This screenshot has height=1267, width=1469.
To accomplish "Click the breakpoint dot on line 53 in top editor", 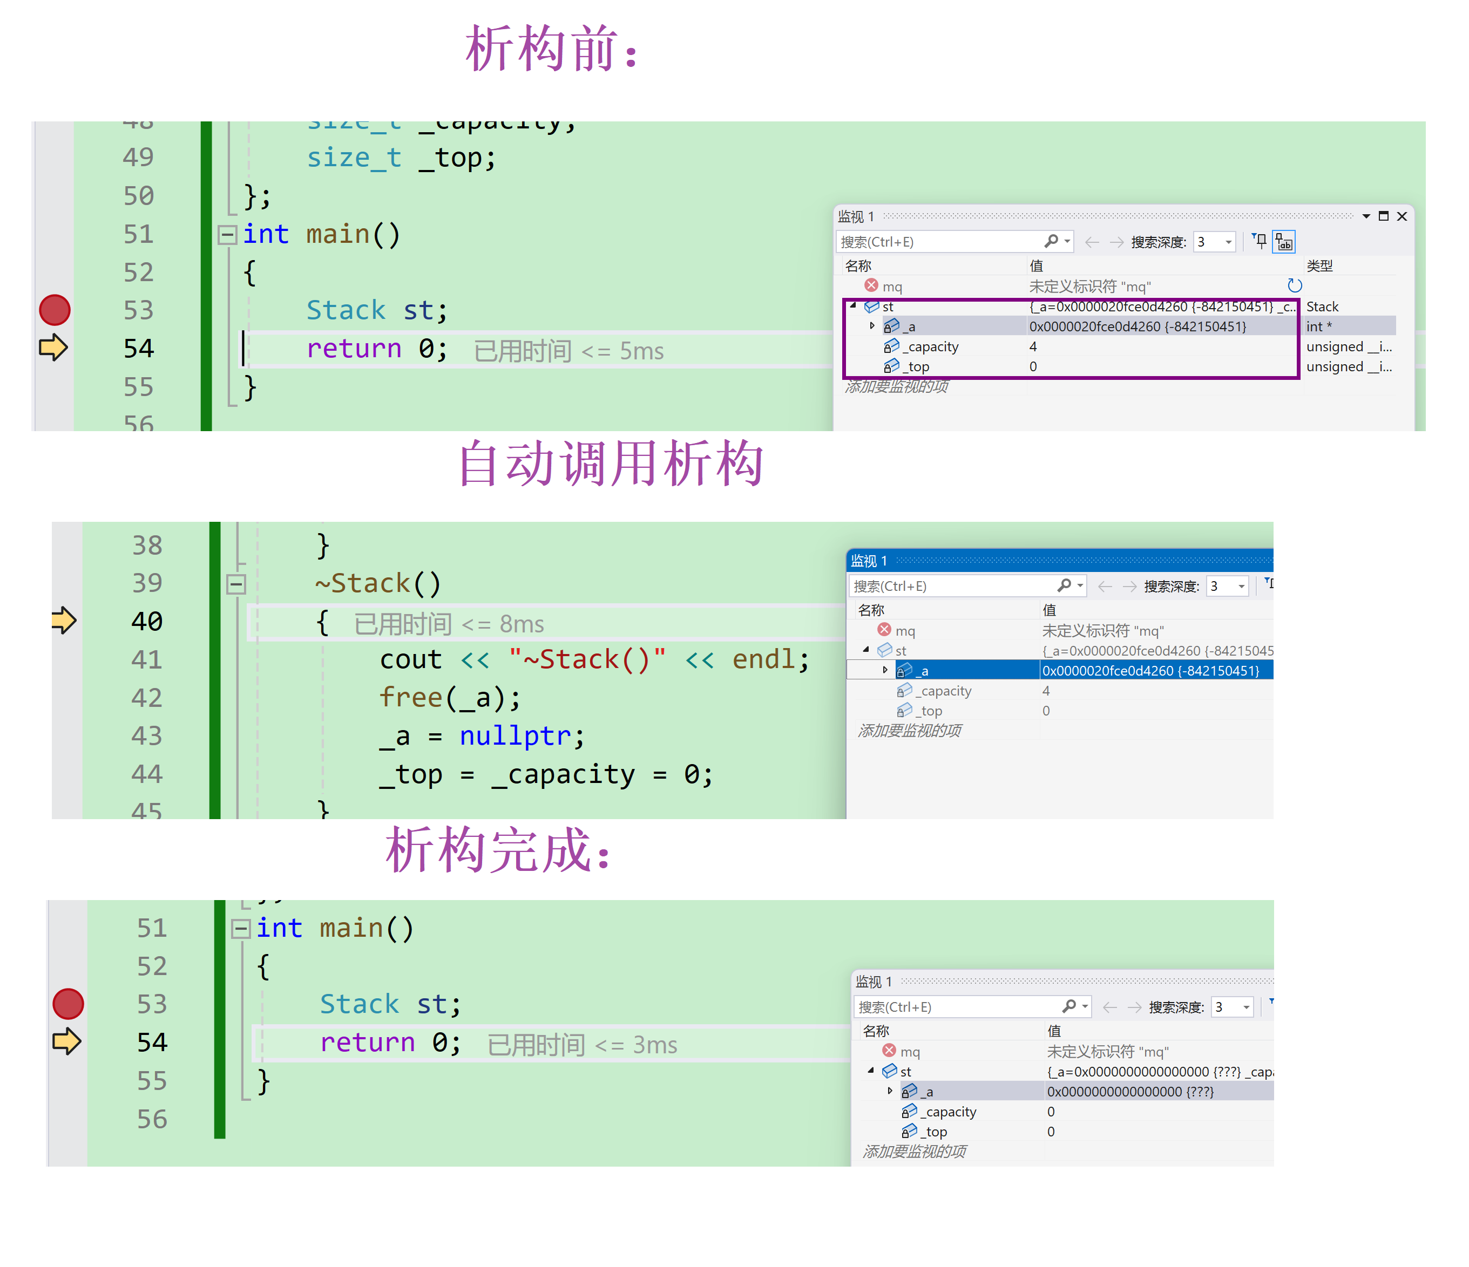I will (x=55, y=310).
